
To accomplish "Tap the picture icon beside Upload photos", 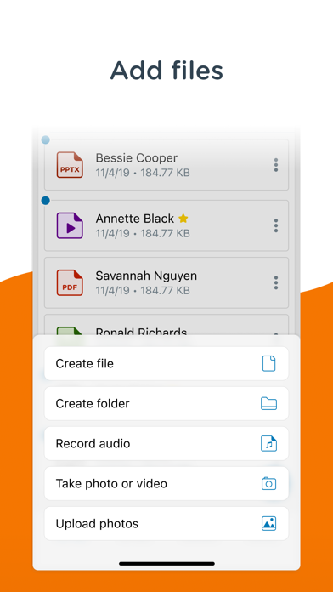I will pyautogui.click(x=269, y=524).
